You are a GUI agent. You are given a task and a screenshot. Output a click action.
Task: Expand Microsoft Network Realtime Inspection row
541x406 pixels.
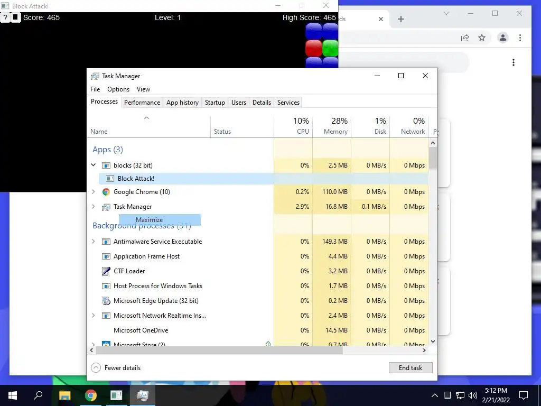point(93,315)
